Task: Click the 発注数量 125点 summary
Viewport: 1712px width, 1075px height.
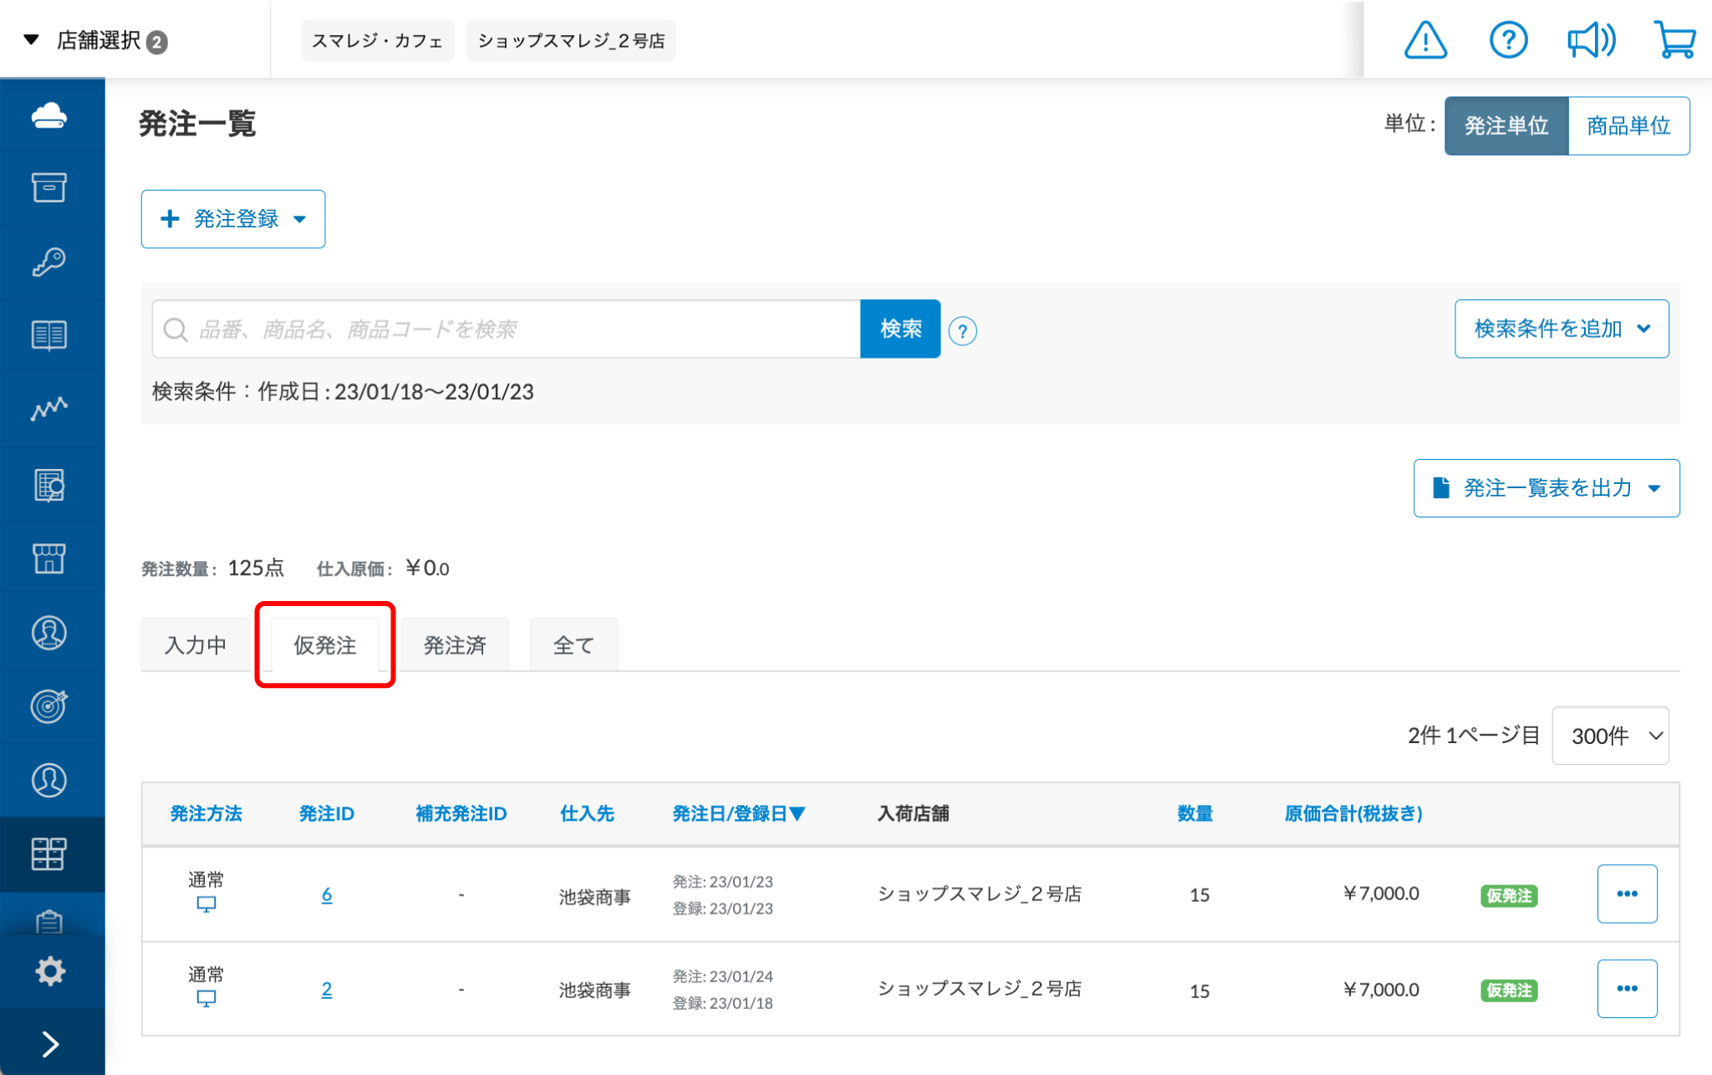Action: pyautogui.click(x=212, y=568)
